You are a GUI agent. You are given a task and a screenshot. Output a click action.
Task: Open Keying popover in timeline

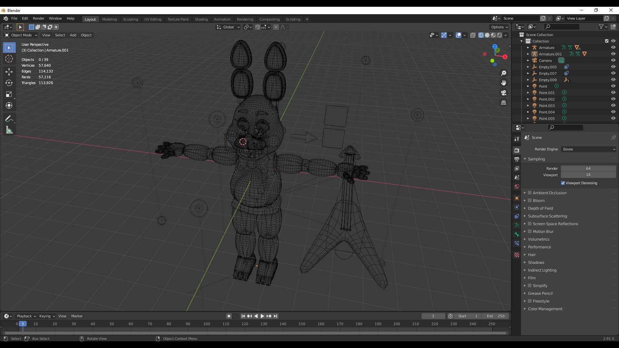click(47, 316)
